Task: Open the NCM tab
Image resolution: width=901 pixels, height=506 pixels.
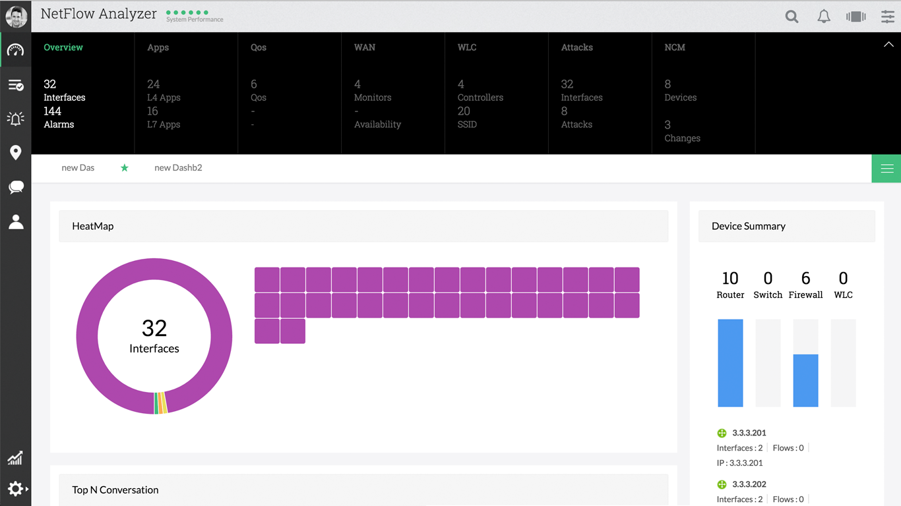Action: [x=675, y=47]
